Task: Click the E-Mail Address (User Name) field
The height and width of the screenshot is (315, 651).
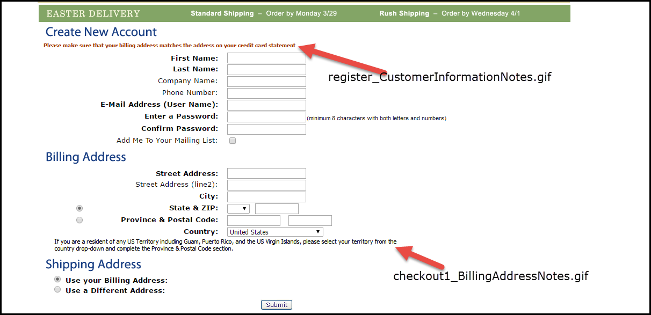Action: tap(266, 105)
